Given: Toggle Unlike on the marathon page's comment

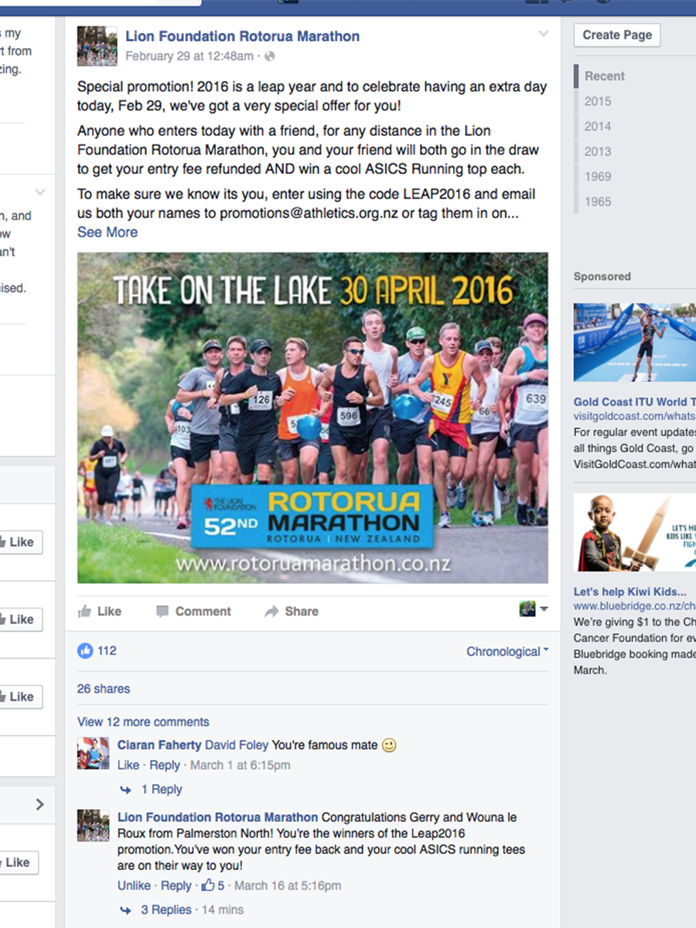Looking at the screenshot, I should click(x=134, y=885).
